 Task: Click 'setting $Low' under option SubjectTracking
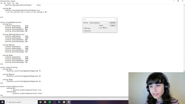[7, 69]
